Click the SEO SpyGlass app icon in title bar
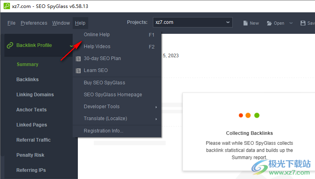315x179 pixels. click(7, 6)
